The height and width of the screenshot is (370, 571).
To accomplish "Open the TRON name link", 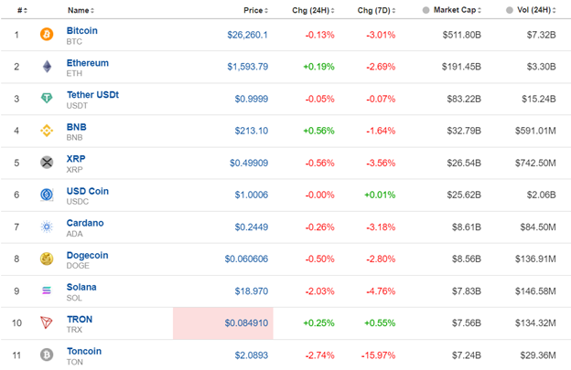I will pos(80,319).
